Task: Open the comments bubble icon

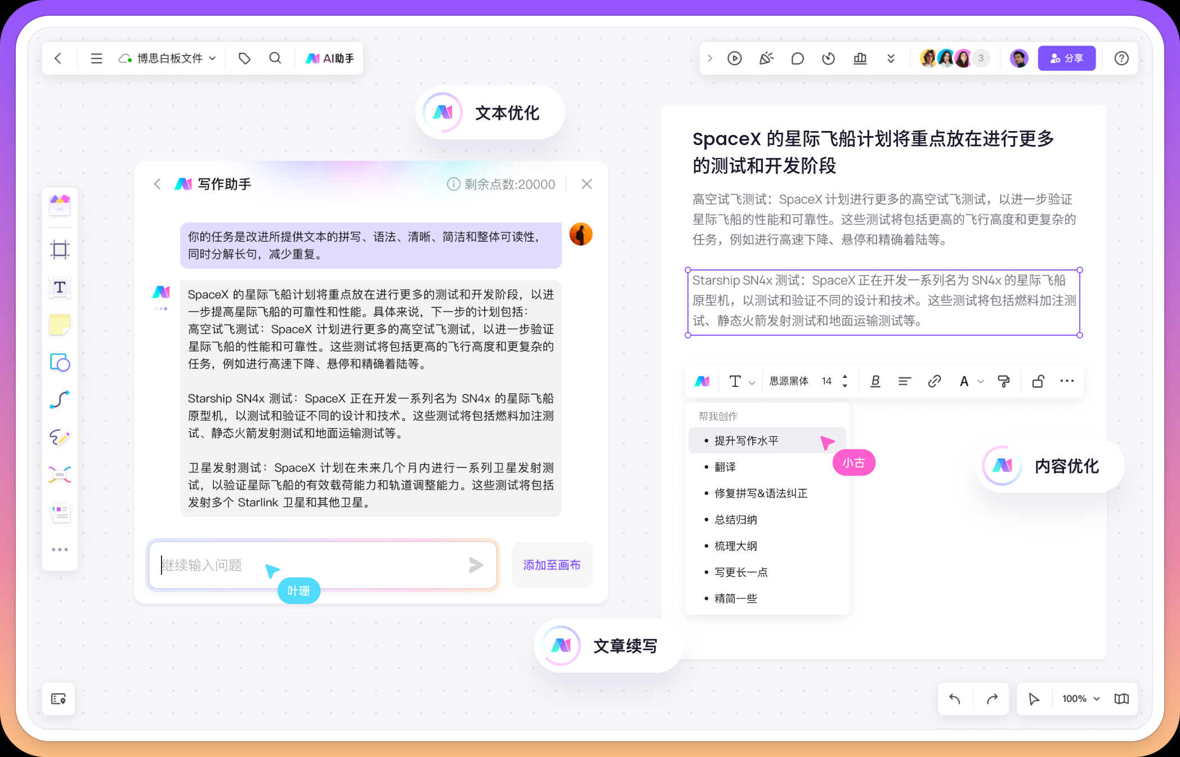Action: (x=797, y=58)
